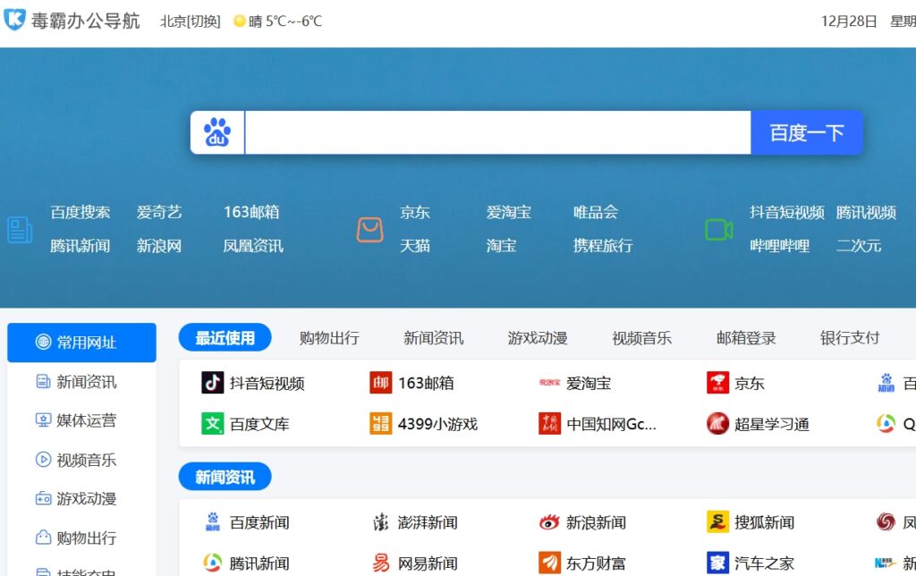Select the 购物出行 tab

coord(329,338)
